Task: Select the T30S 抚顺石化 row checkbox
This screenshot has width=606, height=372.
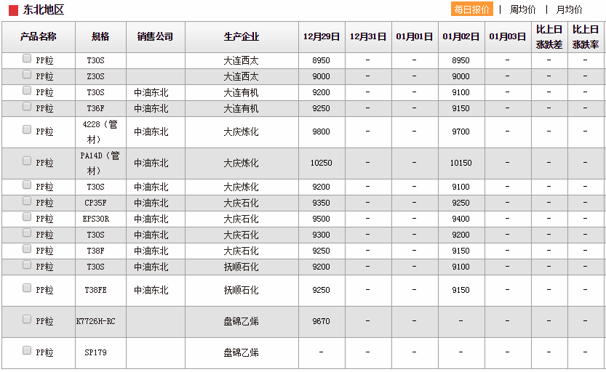Action: pyautogui.click(x=27, y=264)
